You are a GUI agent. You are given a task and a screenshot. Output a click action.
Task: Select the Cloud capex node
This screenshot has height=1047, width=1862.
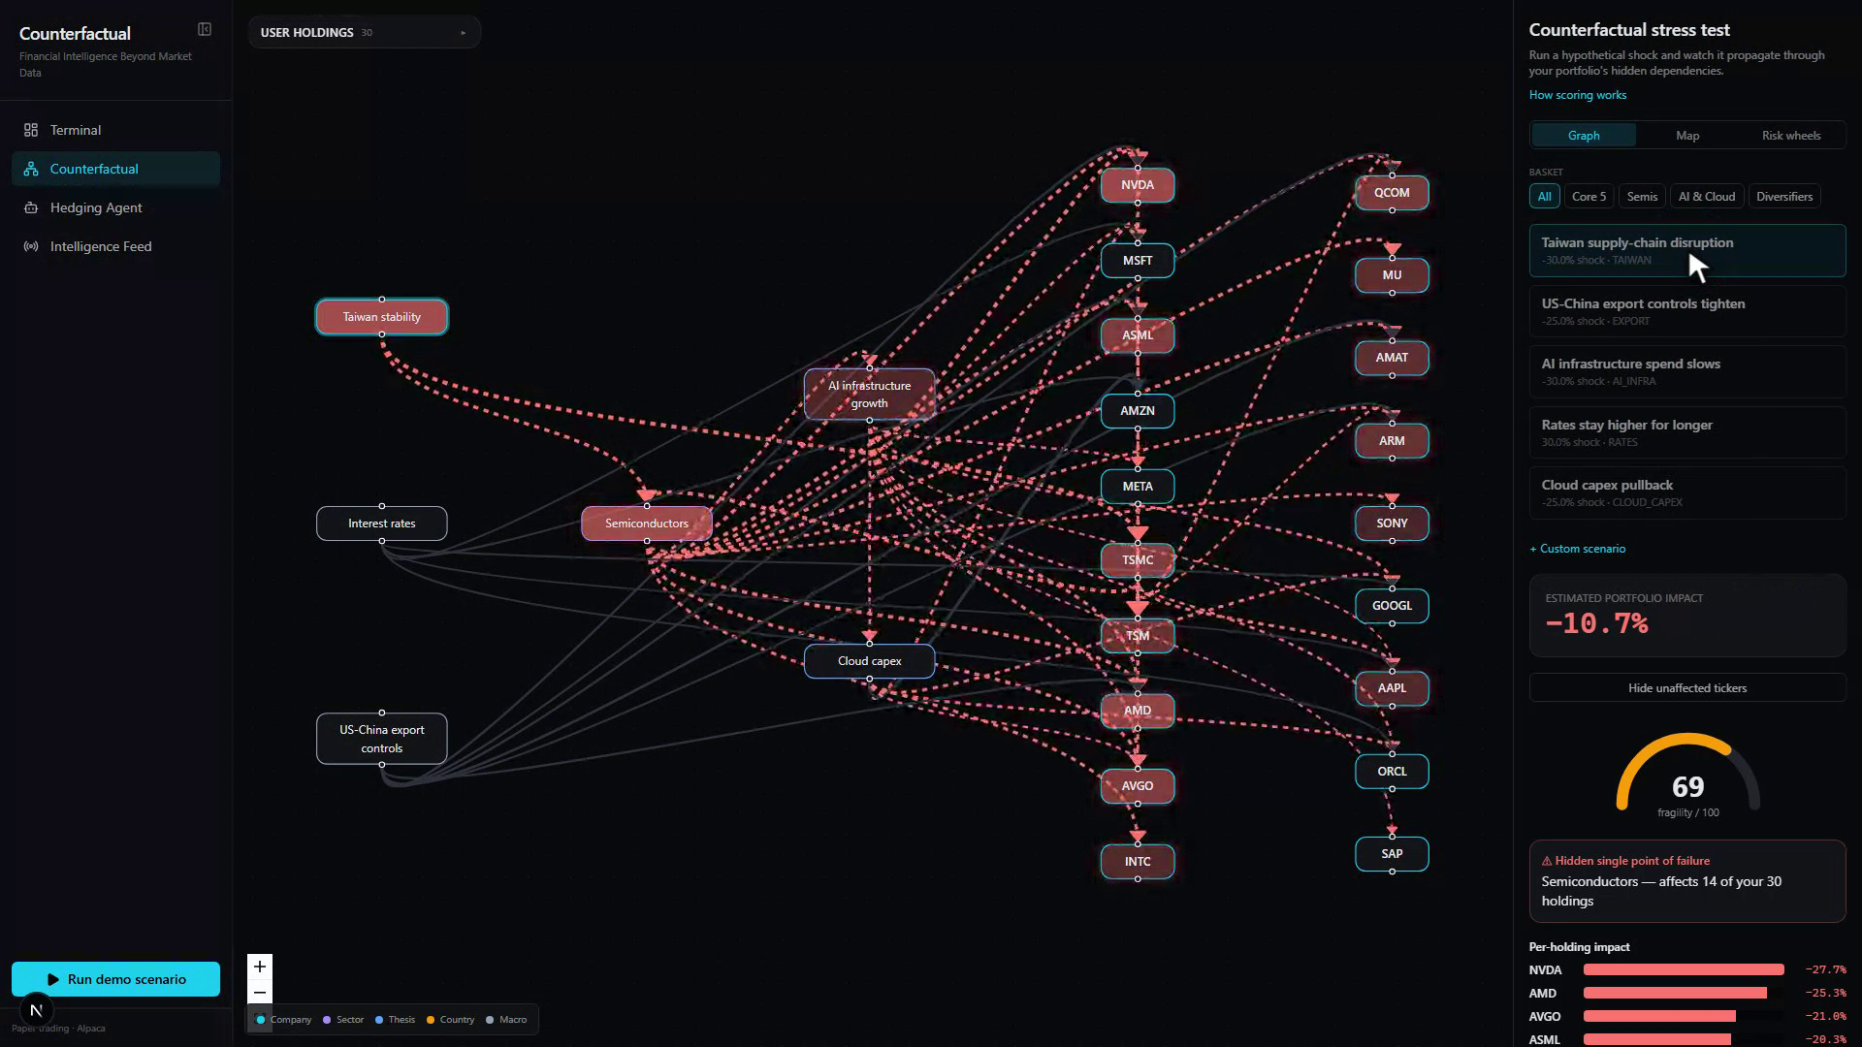(870, 661)
